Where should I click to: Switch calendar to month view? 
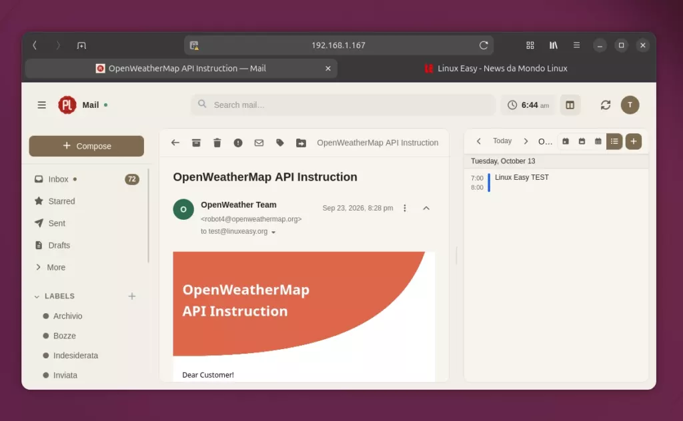(598, 141)
